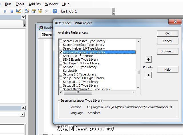Check Search Interface Type Library
This screenshot has width=183, height=135.
(x=61, y=45)
